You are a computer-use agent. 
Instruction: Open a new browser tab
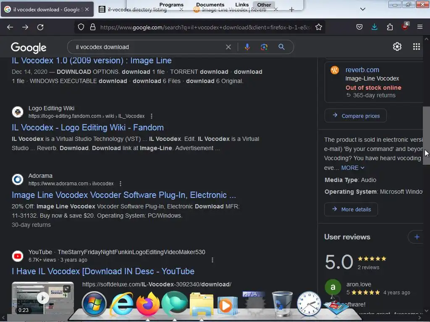tap(291, 10)
